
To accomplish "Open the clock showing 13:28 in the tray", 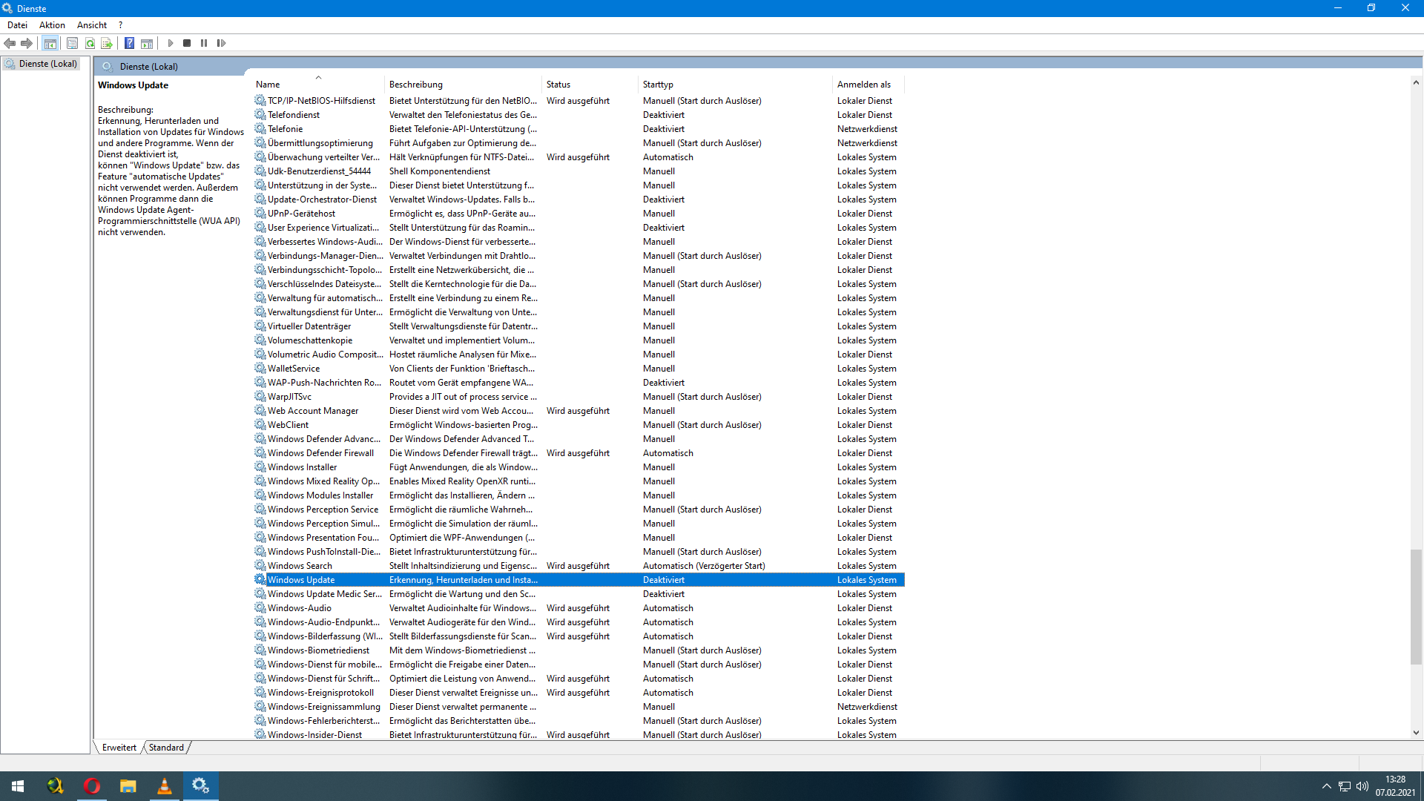I will 1395,786.
